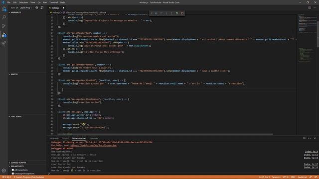This screenshot has width=319, height=179.
Task: Close the bottom panel
Action: pyautogui.click(x=315, y=138)
